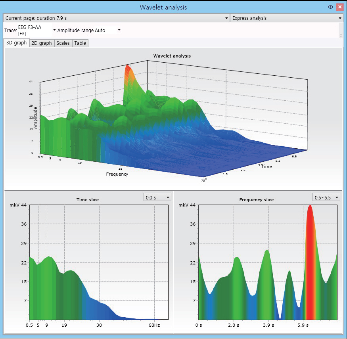Click the Time axis label on 3D graph
Viewport: 347px width, 339px height.
[x=266, y=167]
